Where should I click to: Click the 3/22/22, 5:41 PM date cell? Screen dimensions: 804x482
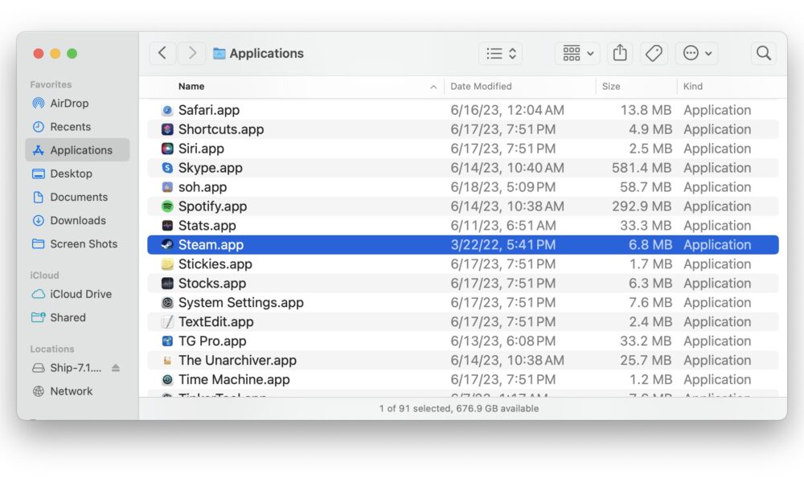(x=503, y=245)
